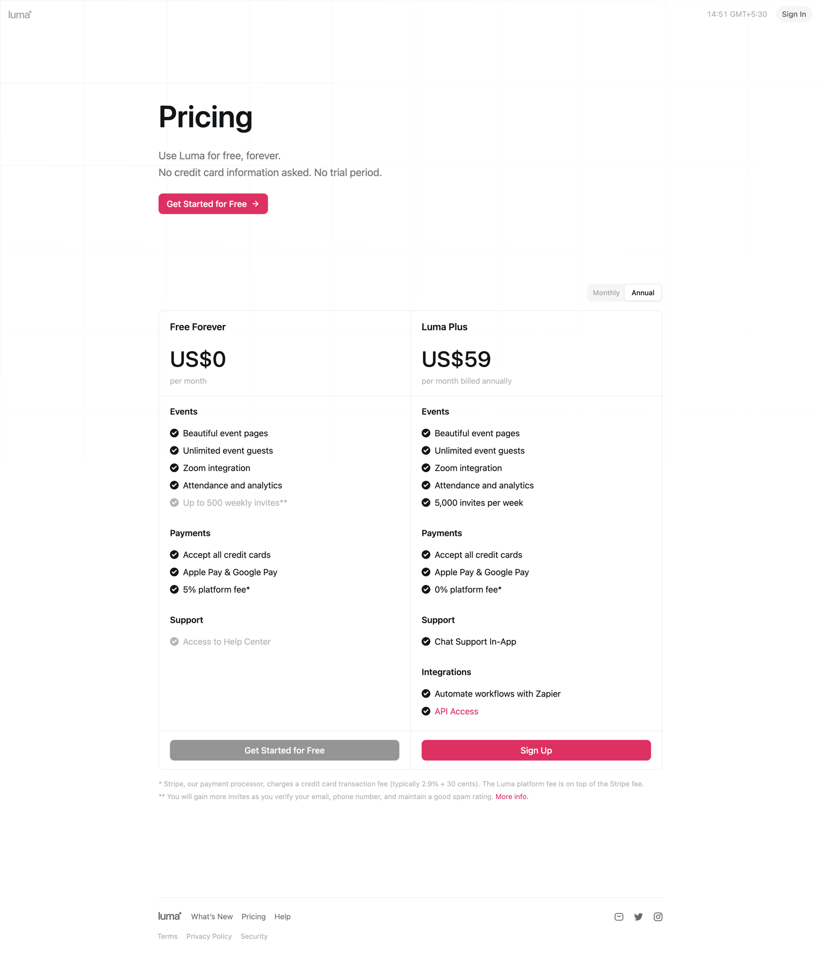
Task: Open Luma's Twitter profile icon
Action: (x=638, y=917)
